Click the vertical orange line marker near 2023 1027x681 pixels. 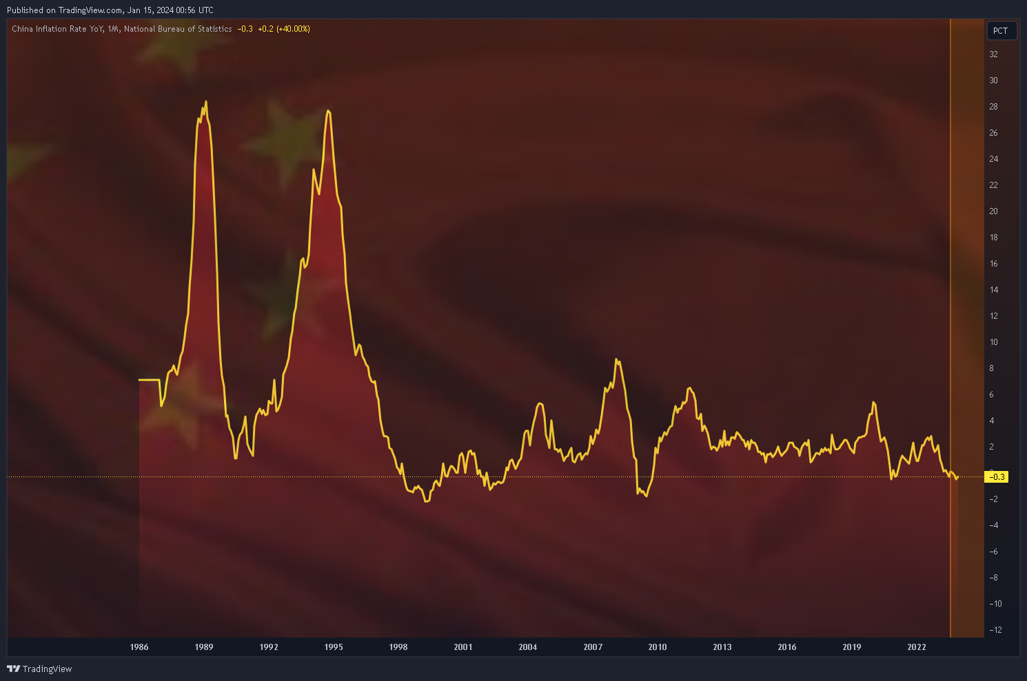coord(950,328)
